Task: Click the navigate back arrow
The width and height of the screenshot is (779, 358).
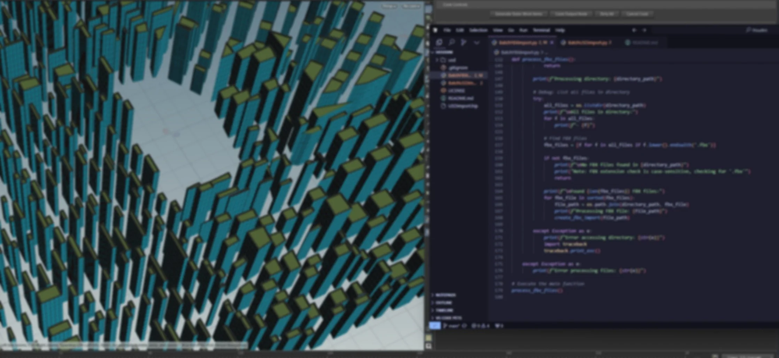Action: [x=634, y=30]
